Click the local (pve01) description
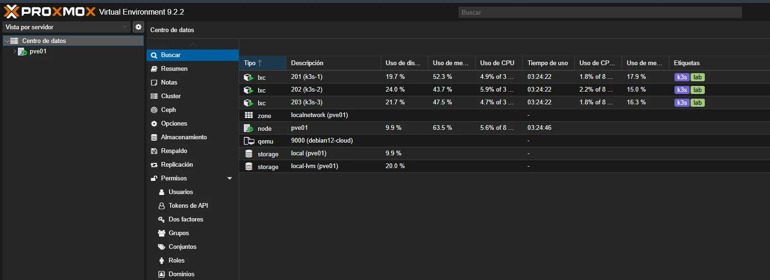This screenshot has width=770, height=280. coord(309,153)
